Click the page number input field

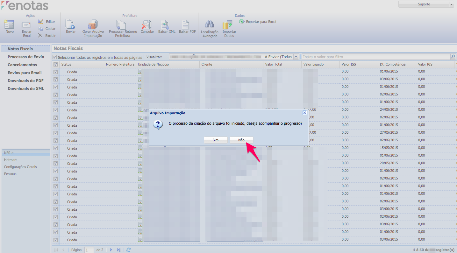pyautogui.click(x=89, y=250)
